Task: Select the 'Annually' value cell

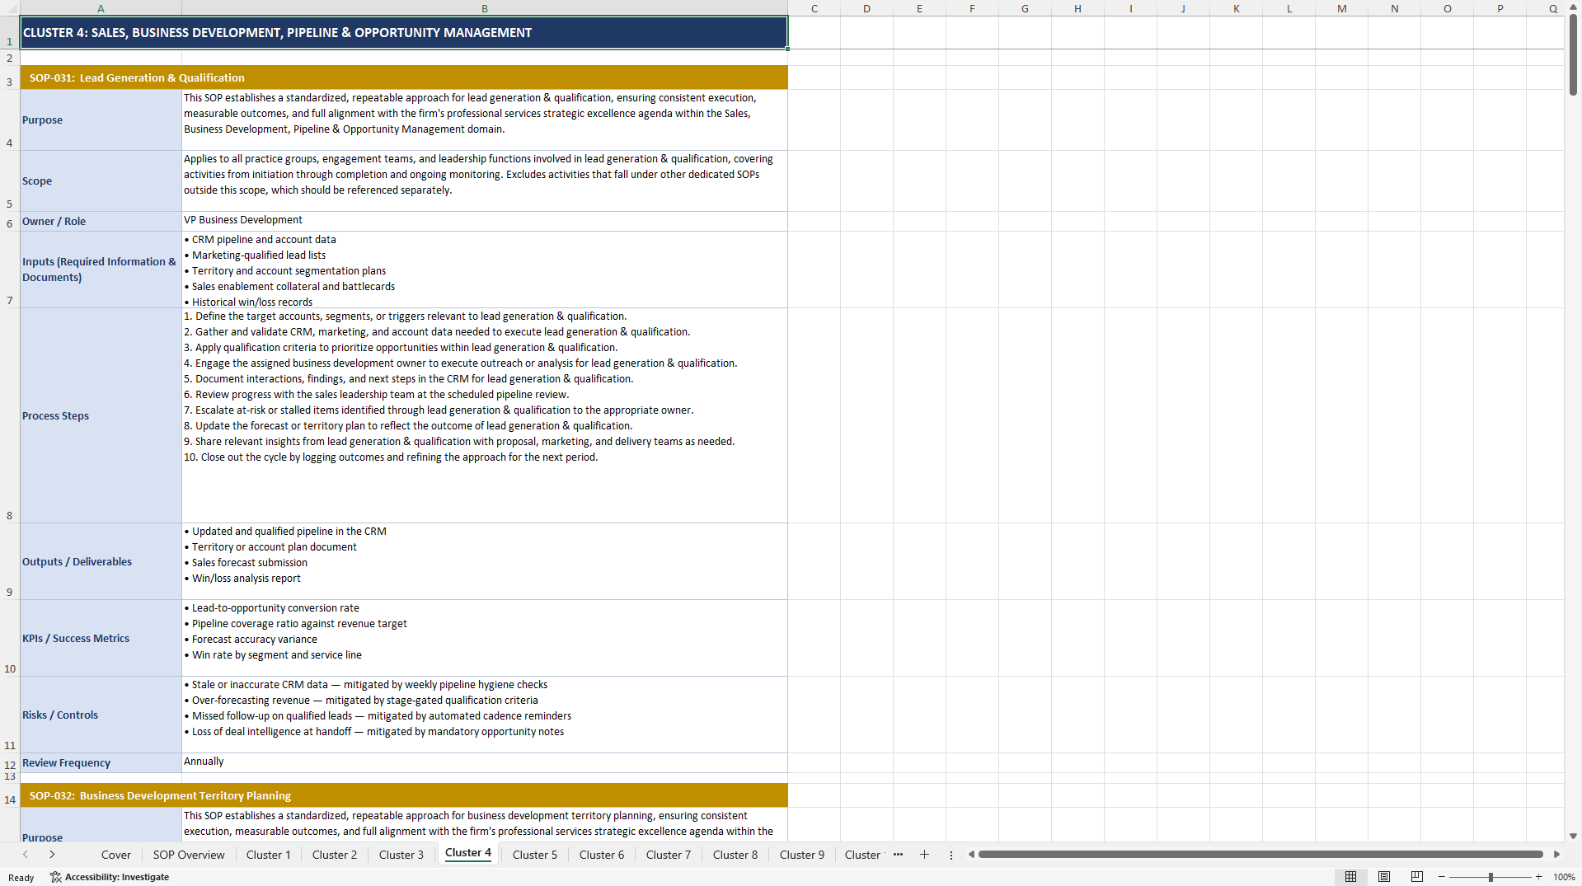Action: click(x=485, y=763)
